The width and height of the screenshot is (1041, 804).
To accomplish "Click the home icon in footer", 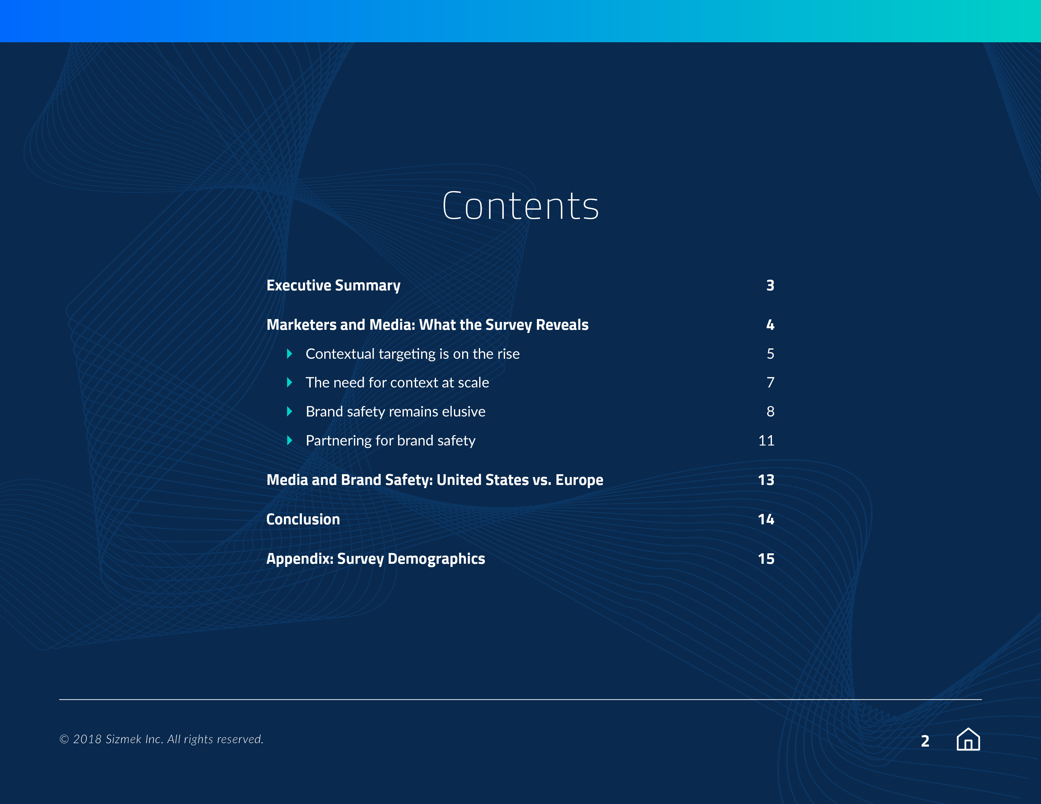I will [x=967, y=739].
